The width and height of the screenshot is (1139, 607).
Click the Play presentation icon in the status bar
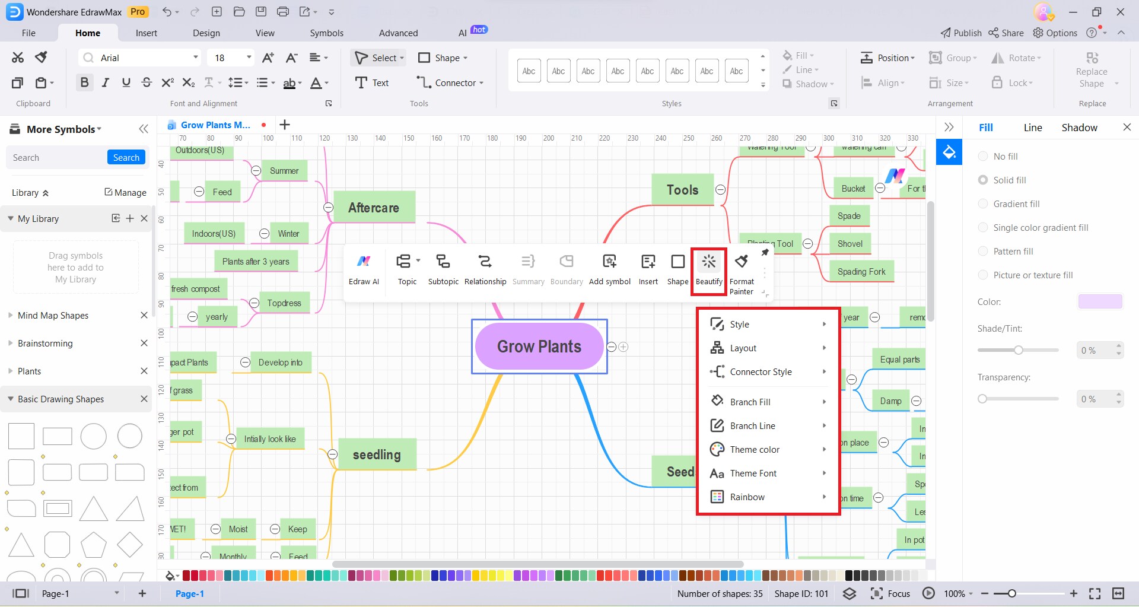click(928, 593)
